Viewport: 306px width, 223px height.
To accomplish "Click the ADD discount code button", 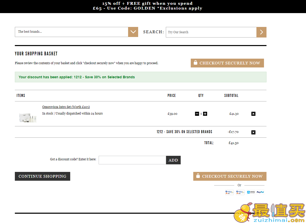I will (x=173, y=160).
